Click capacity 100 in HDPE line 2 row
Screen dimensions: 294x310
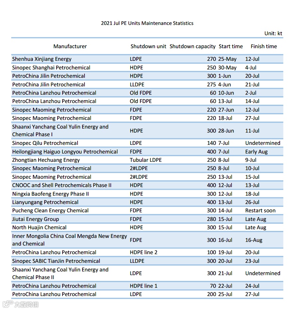click(x=211, y=253)
